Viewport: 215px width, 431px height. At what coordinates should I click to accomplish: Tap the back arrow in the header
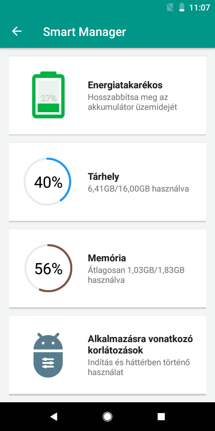[17, 31]
